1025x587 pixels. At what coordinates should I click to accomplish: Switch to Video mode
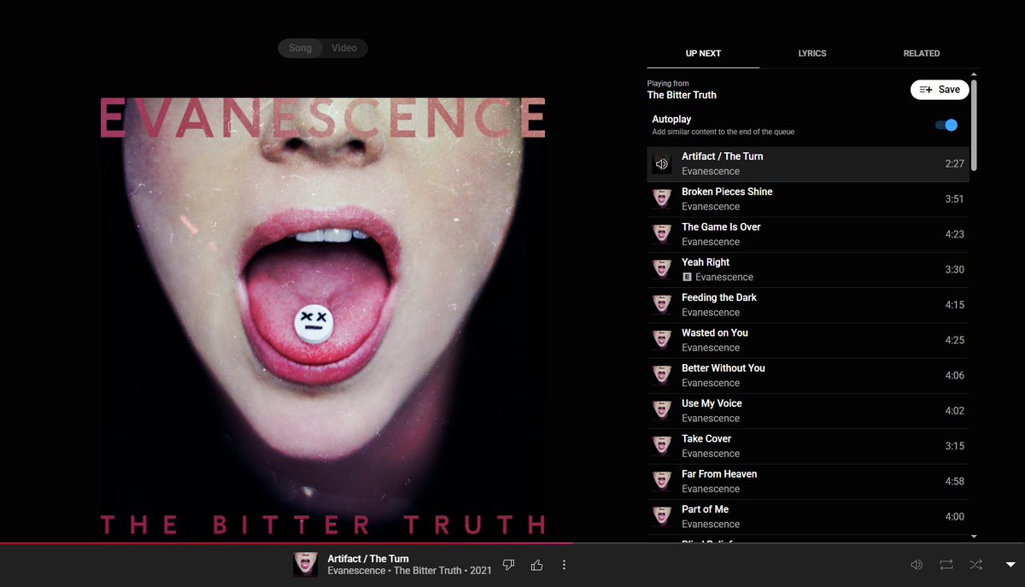344,48
